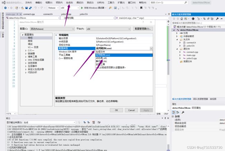The width and height of the screenshot is (225, 151).
Task: Click the Show All Files icon in Solution Explorer
Action: click(x=212, y=19)
